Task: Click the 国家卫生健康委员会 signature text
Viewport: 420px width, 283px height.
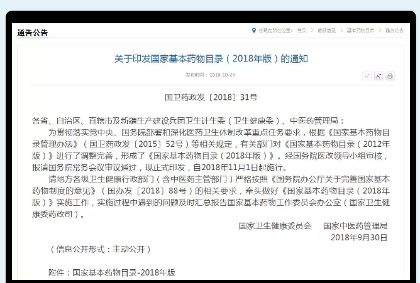Action: [x=275, y=226]
